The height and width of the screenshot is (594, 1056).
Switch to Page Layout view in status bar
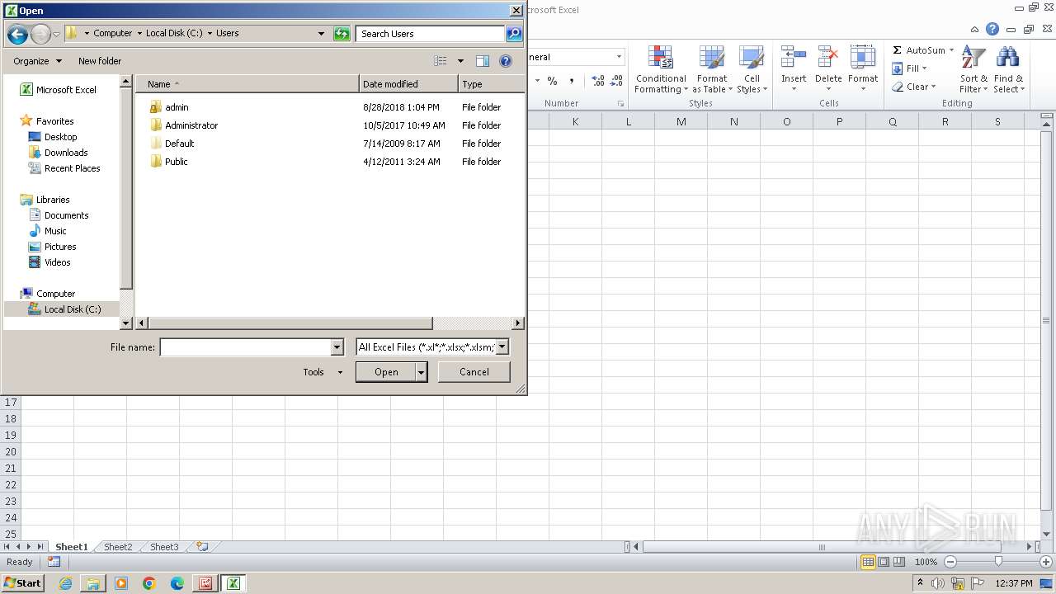click(884, 562)
